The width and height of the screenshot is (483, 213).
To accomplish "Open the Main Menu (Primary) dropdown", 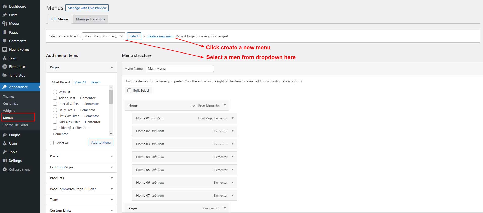I will (104, 36).
